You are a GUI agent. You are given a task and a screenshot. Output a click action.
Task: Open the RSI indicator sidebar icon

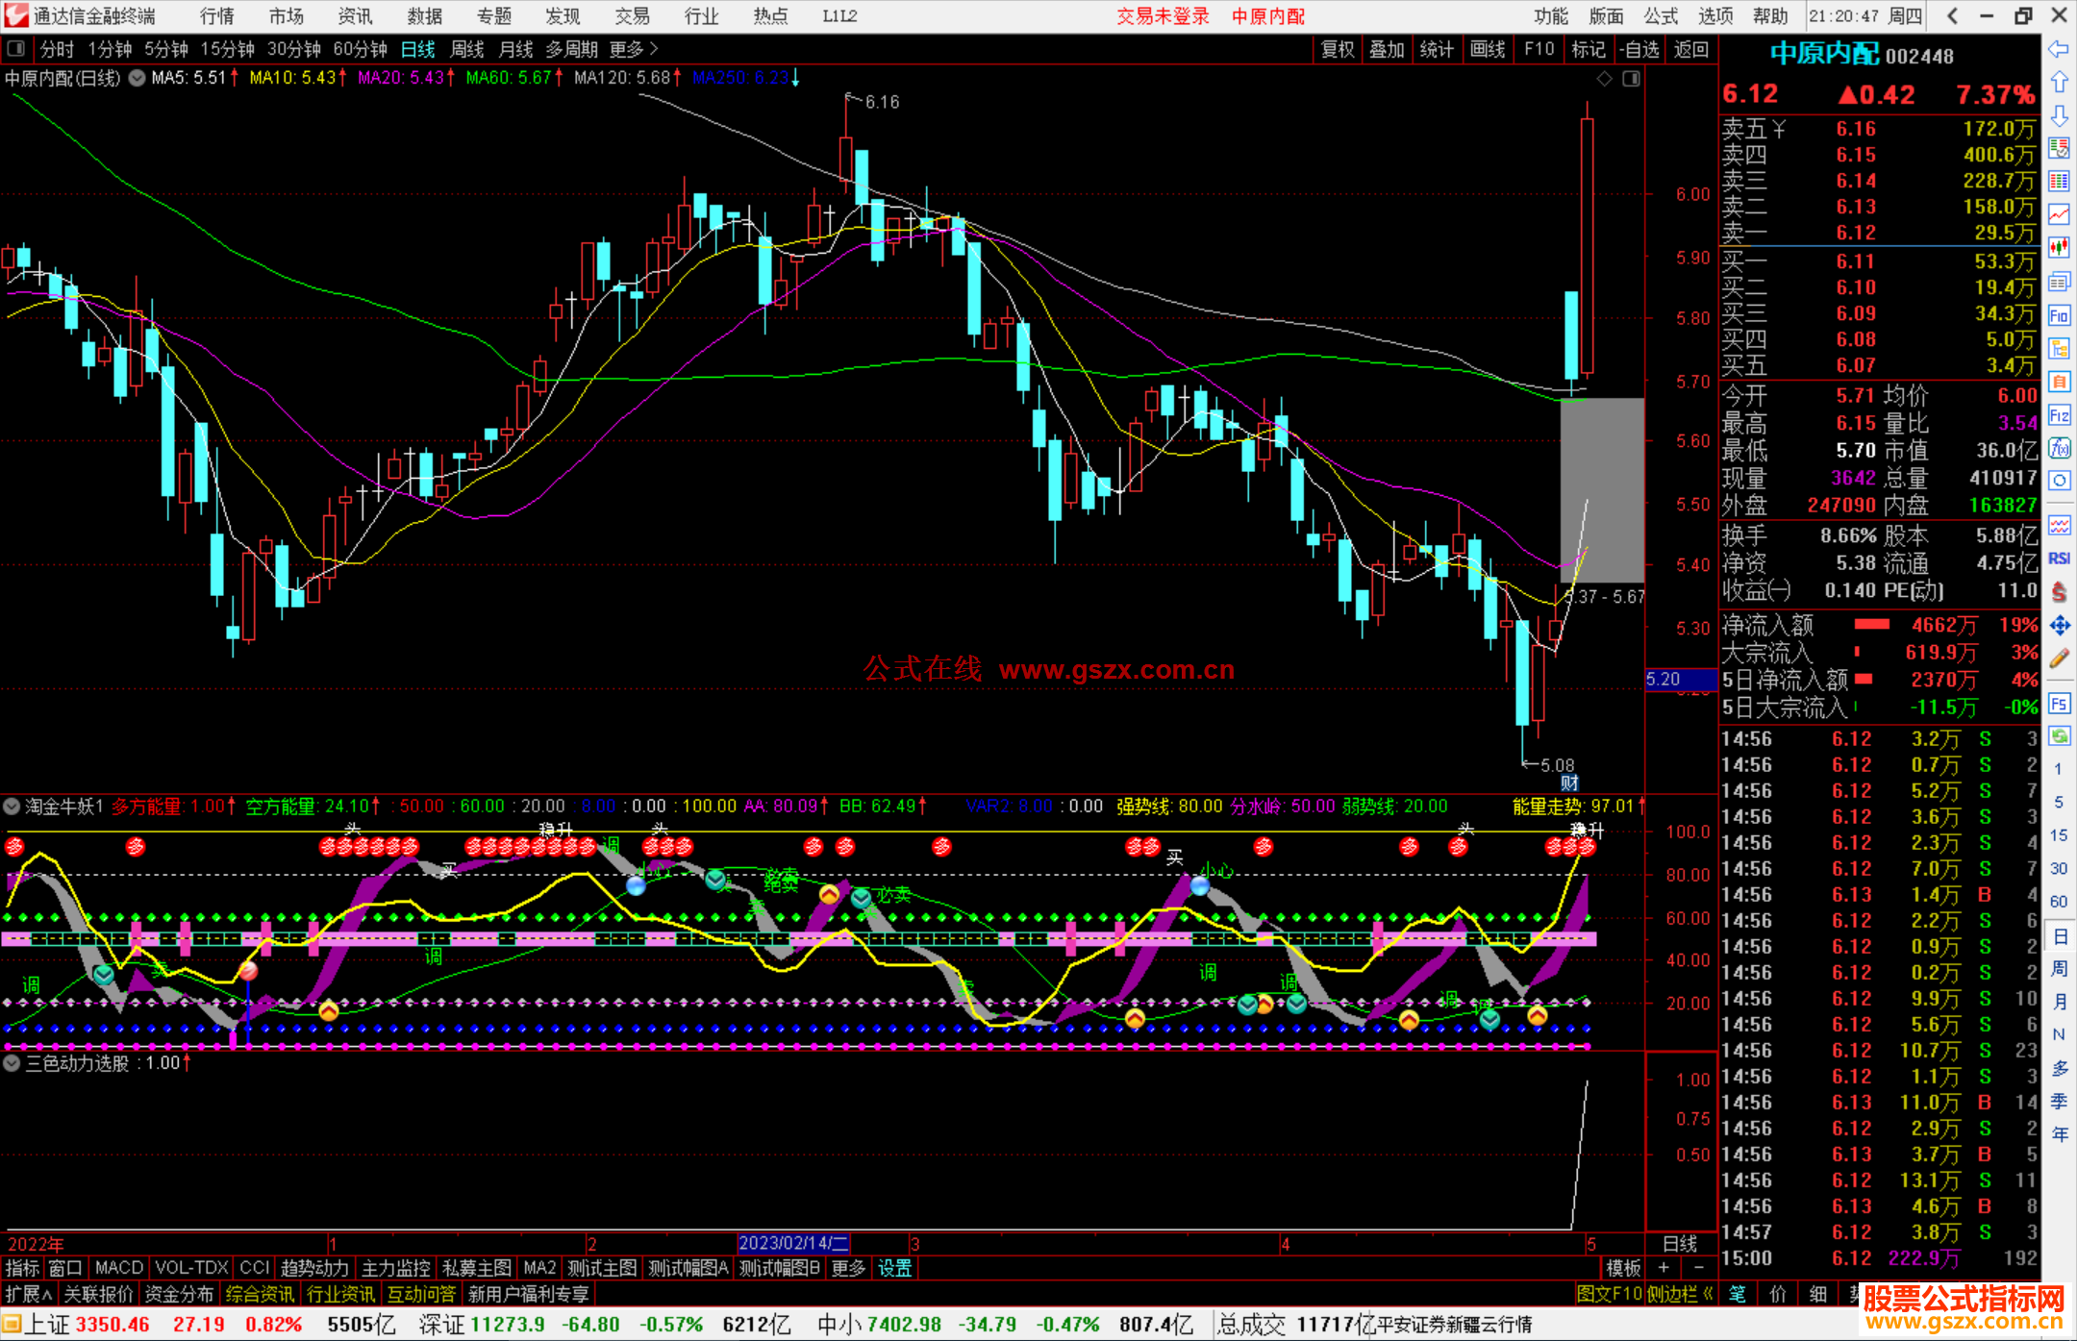click(x=2059, y=559)
